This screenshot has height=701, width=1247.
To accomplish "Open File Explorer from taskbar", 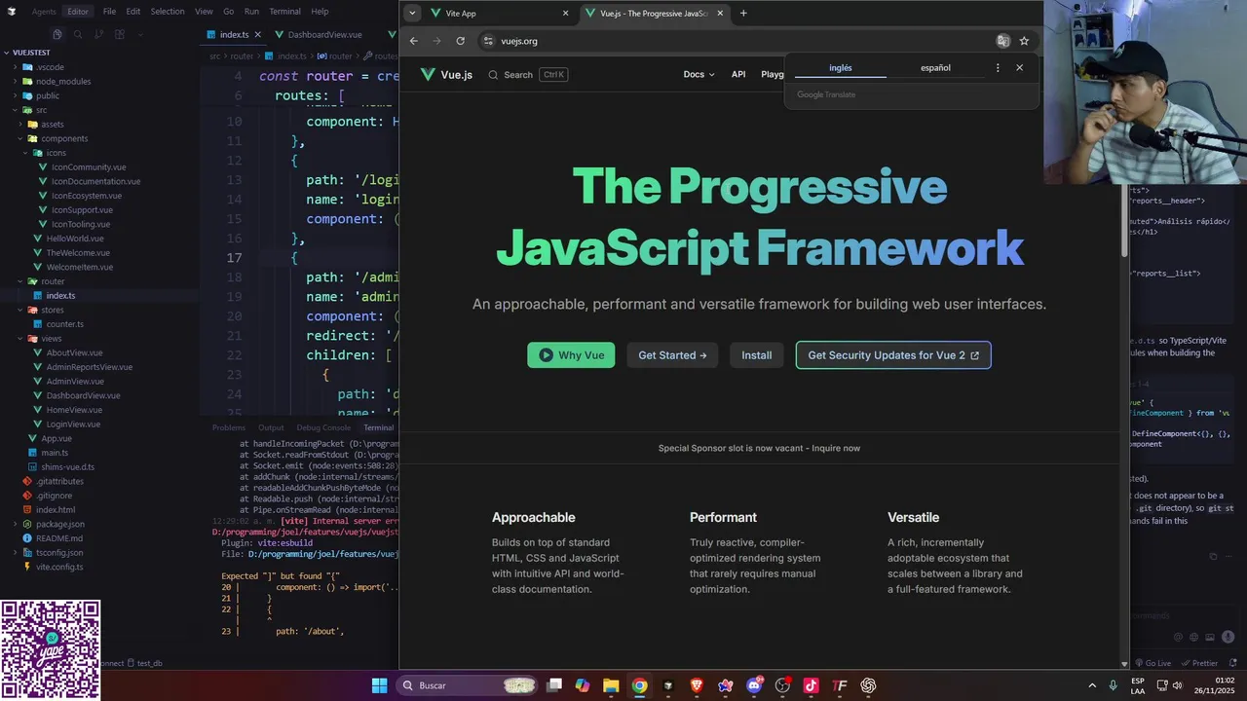I will 611,685.
